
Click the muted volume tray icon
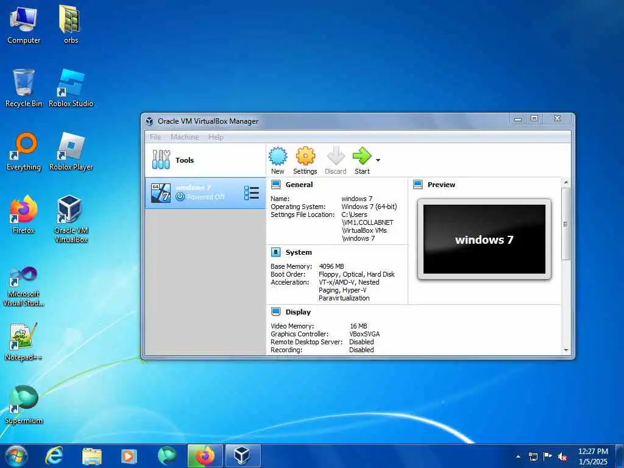[562, 456]
